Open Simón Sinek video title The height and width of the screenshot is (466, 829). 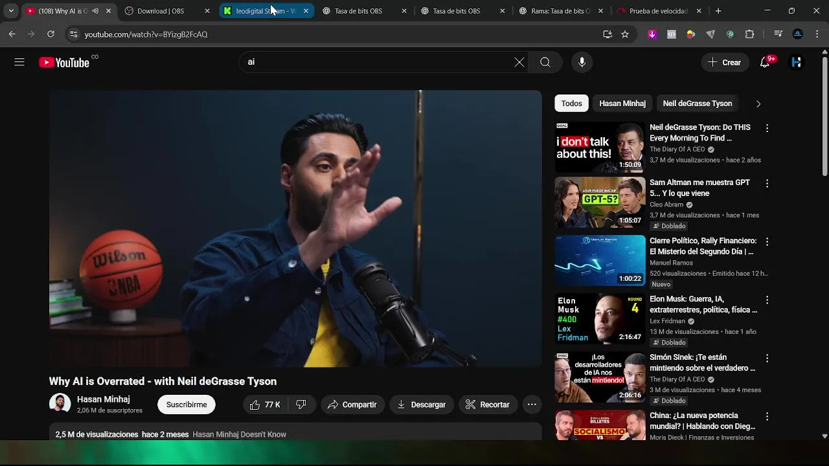tap(703, 362)
